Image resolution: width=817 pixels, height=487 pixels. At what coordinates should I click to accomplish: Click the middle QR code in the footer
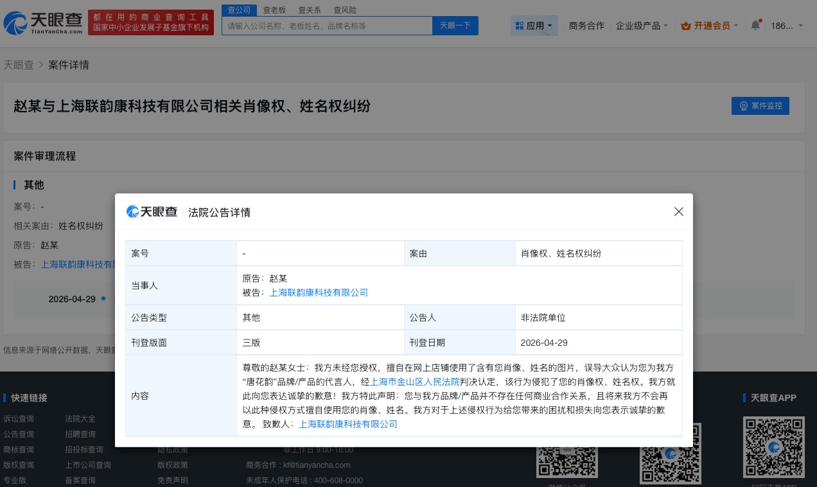pos(671,454)
